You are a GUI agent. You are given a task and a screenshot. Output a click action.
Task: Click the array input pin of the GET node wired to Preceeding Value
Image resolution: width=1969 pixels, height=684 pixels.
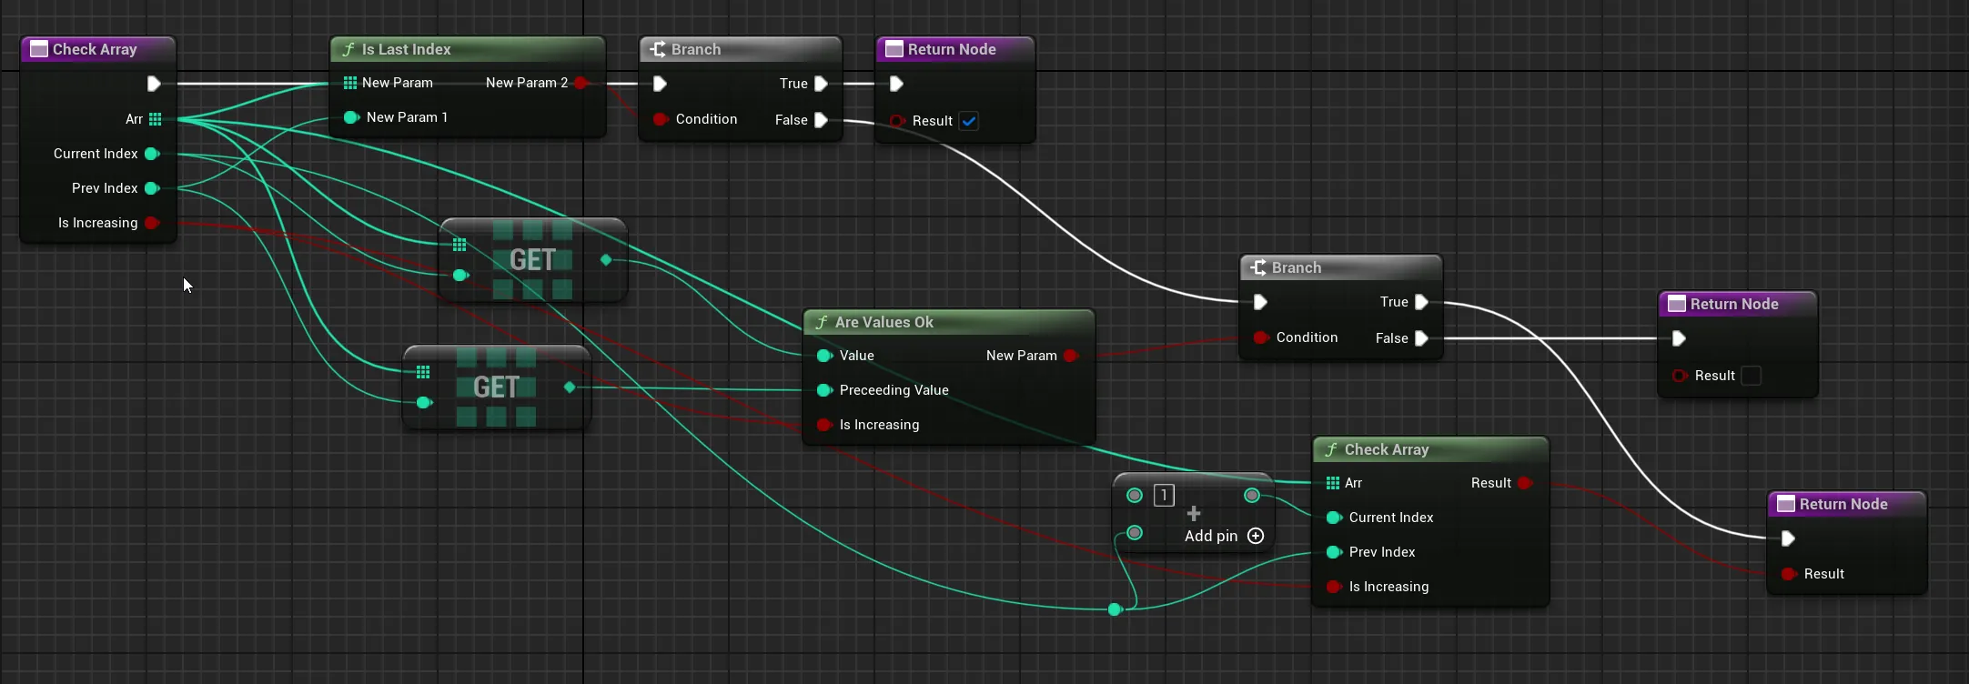[423, 372]
